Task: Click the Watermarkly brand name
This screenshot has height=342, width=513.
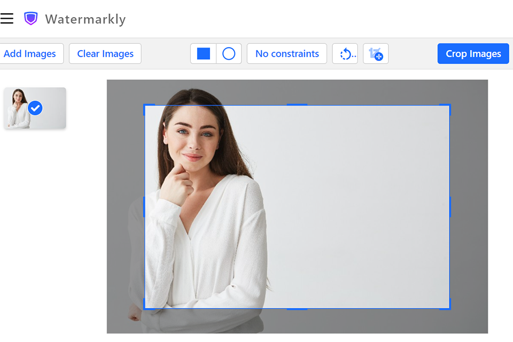Action: (x=85, y=19)
